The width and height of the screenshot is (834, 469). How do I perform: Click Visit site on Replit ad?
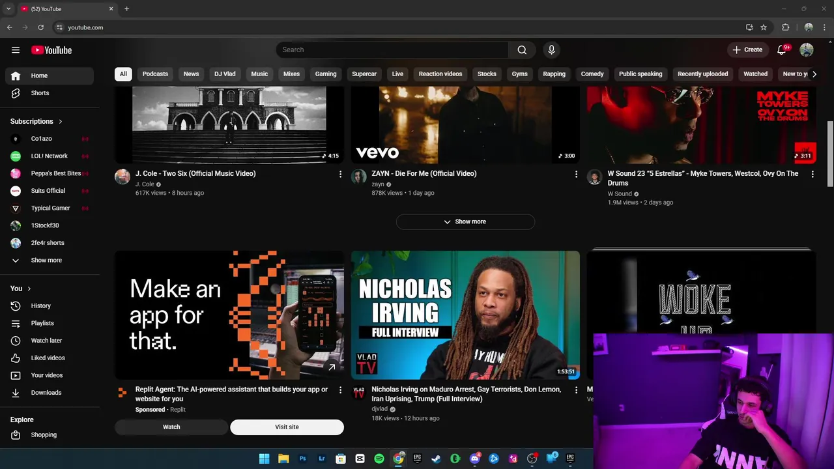pyautogui.click(x=287, y=427)
